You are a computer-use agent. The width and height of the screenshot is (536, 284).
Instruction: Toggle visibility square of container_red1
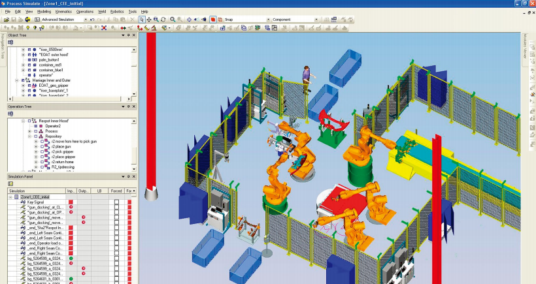pos(29,65)
